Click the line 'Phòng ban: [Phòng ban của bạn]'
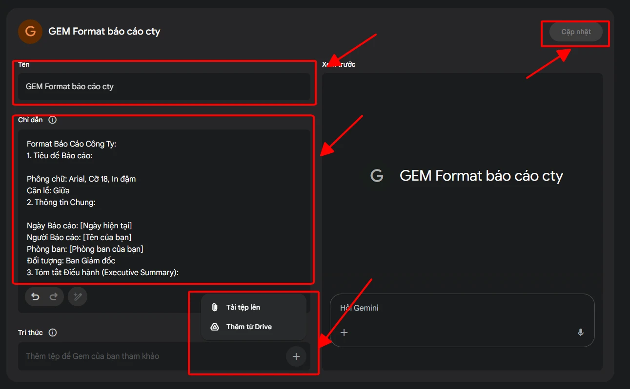The width and height of the screenshot is (630, 389). click(85, 249)
